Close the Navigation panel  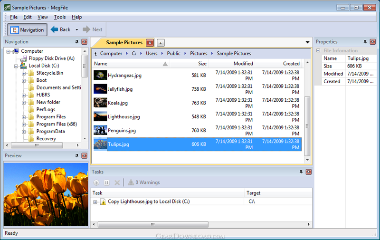pos(85,42)
